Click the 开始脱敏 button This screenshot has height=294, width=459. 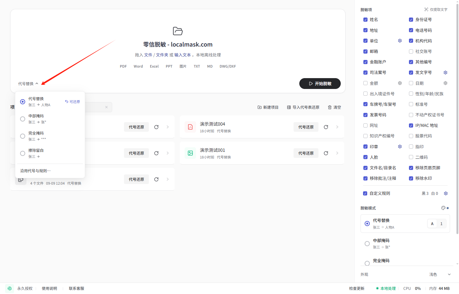click(320, 84)
